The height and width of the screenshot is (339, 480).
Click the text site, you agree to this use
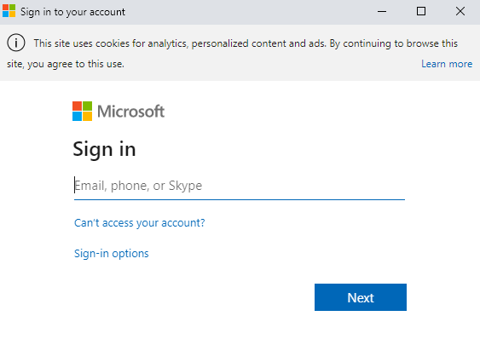point(66,64)
